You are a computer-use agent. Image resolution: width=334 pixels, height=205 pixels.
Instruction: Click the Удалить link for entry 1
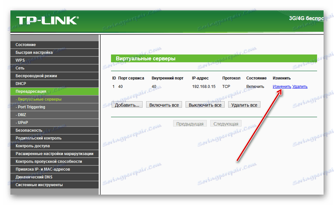pos(300,87)
